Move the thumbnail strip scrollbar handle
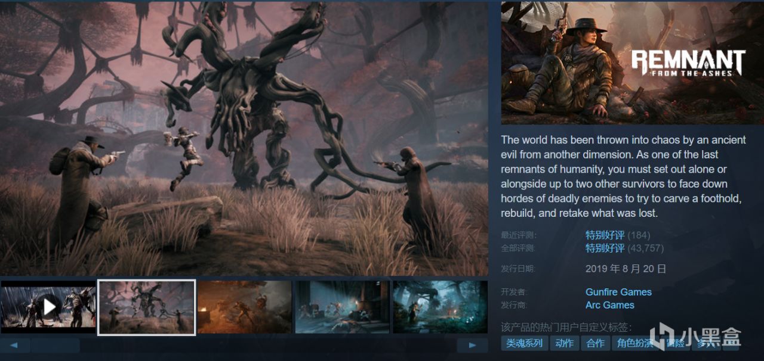The image size is (764, 361). click(x=56, y=346)
